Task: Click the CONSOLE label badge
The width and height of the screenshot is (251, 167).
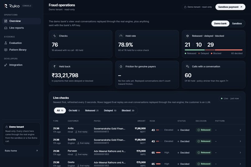Action: [x=27, y=6]
